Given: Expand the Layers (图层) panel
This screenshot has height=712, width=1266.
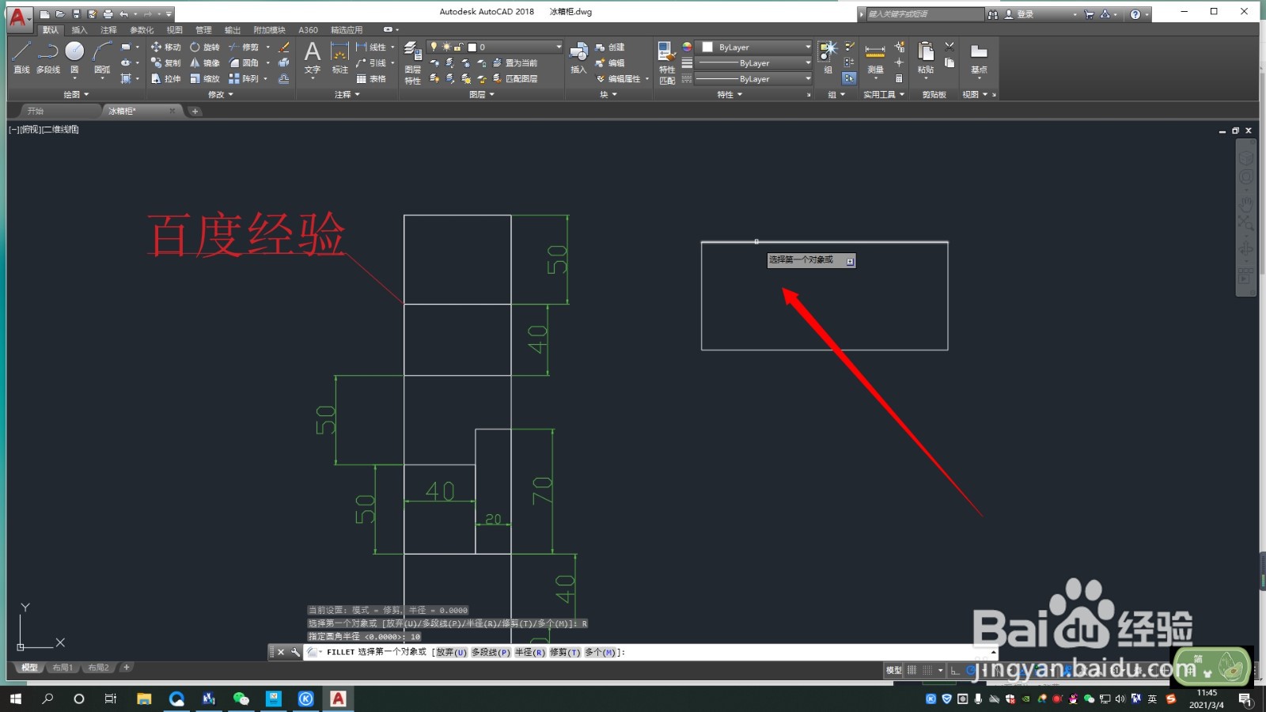Looking at the screenshot, I should pos(482,94).
